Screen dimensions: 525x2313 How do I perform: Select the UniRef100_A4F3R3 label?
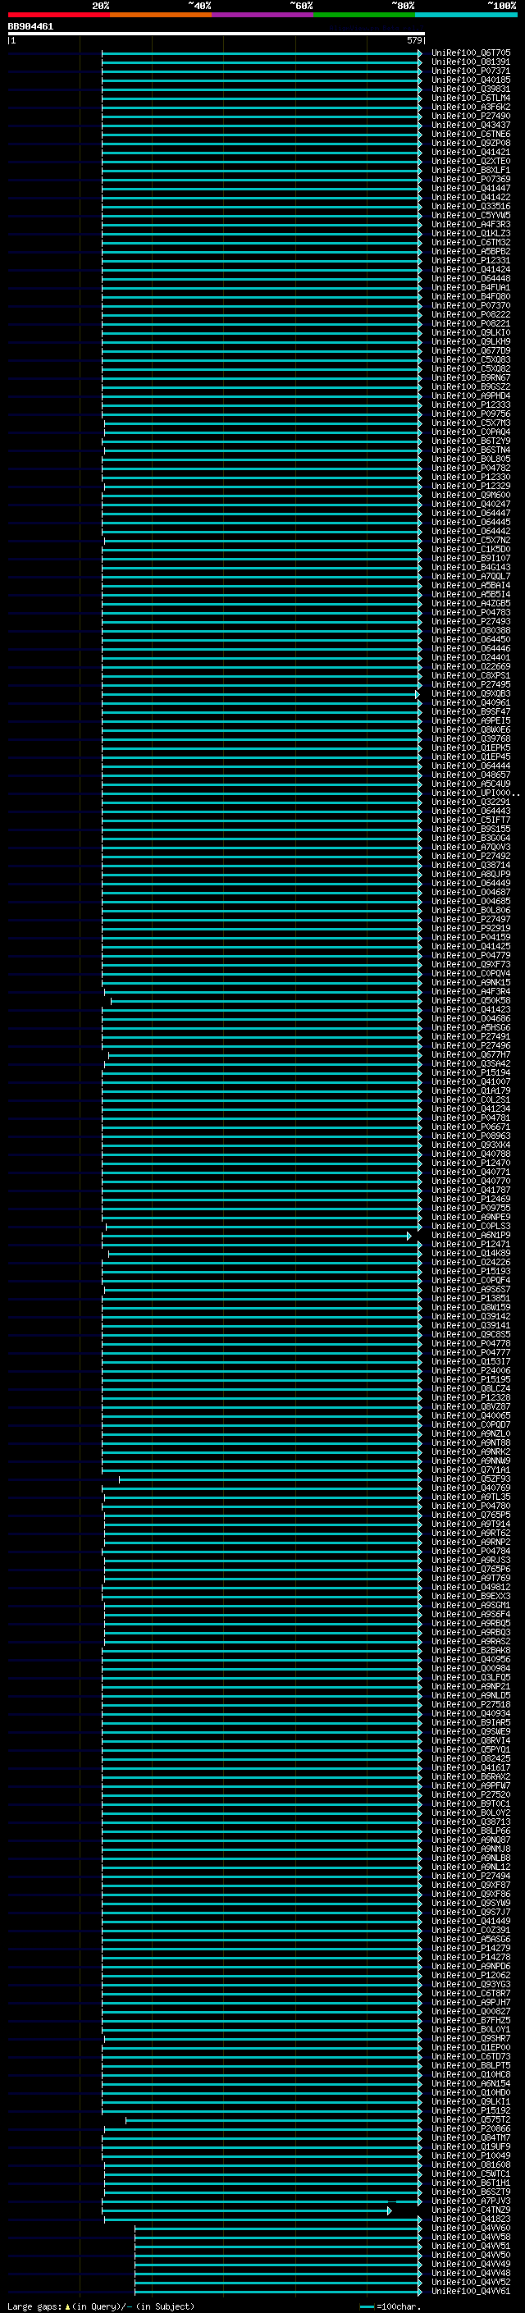(x=471, y=225)
